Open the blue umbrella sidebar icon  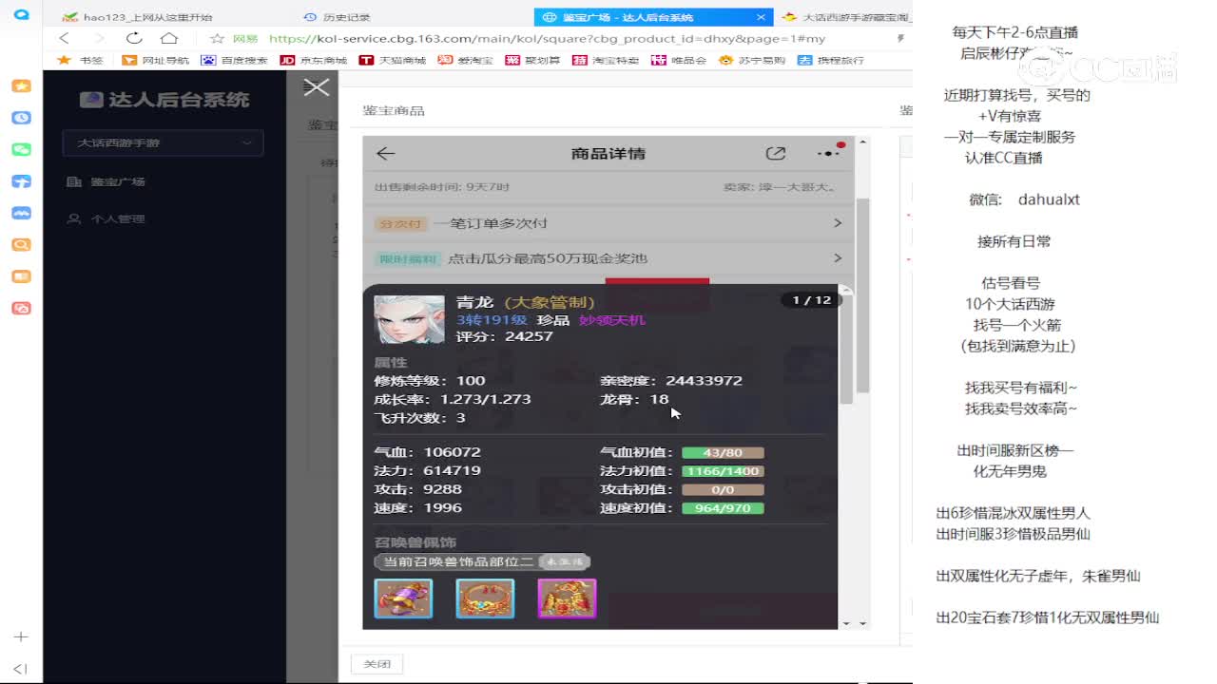click(x=21, y=181)
